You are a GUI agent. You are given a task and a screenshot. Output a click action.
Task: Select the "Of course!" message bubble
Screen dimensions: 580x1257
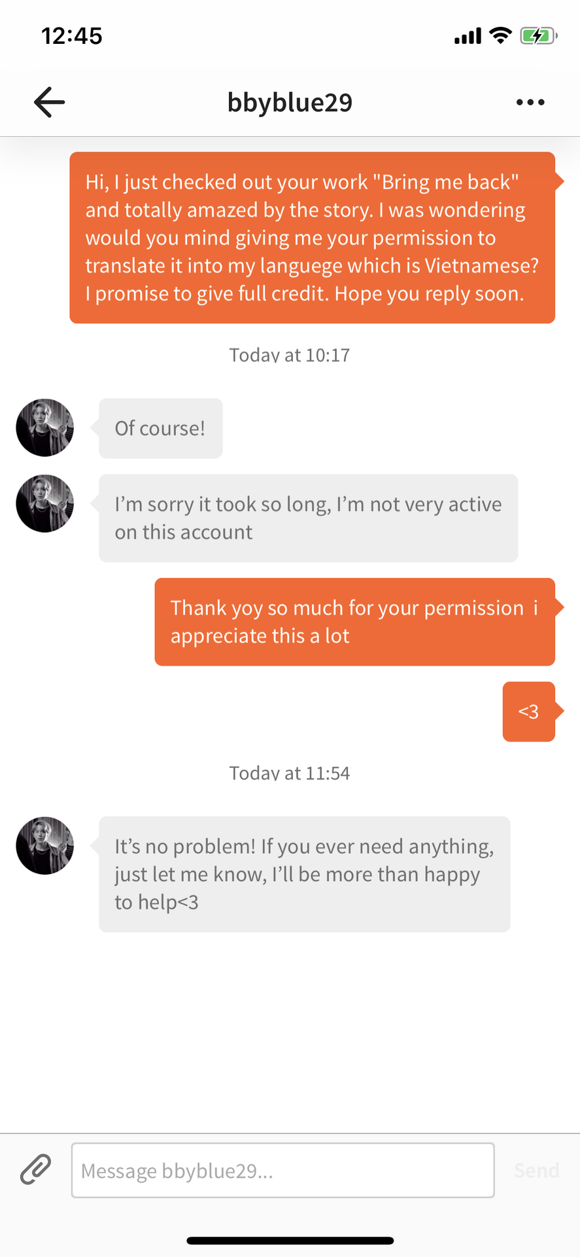click(x=160, y=428)
